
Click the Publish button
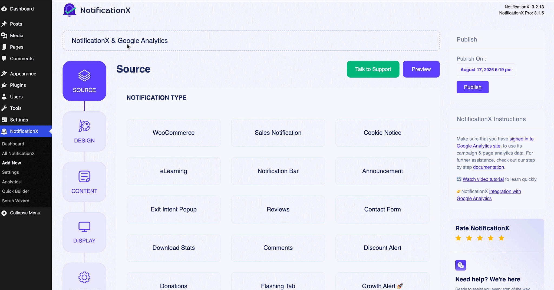(x=473, y=87)
